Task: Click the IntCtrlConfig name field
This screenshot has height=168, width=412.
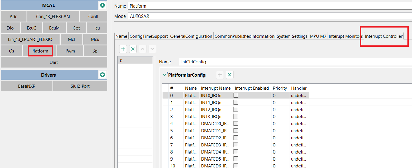Action: pos(295,62)
